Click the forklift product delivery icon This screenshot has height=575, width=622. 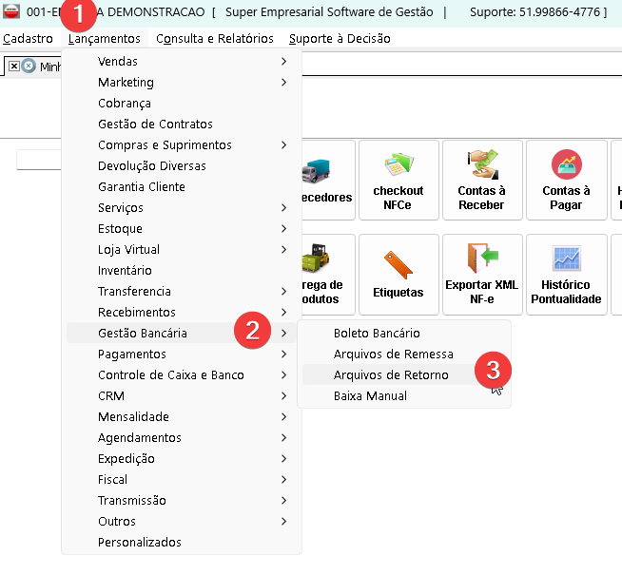316,258
